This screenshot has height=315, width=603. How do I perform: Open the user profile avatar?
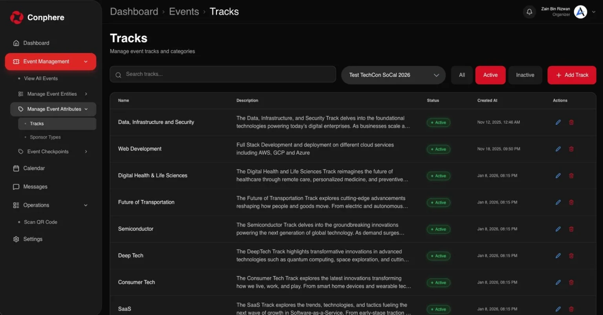click(580, 12)
